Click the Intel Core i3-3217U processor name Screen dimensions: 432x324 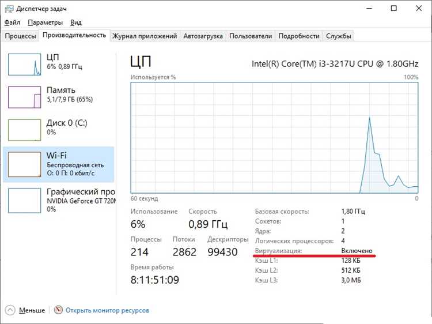coord(335,63)
